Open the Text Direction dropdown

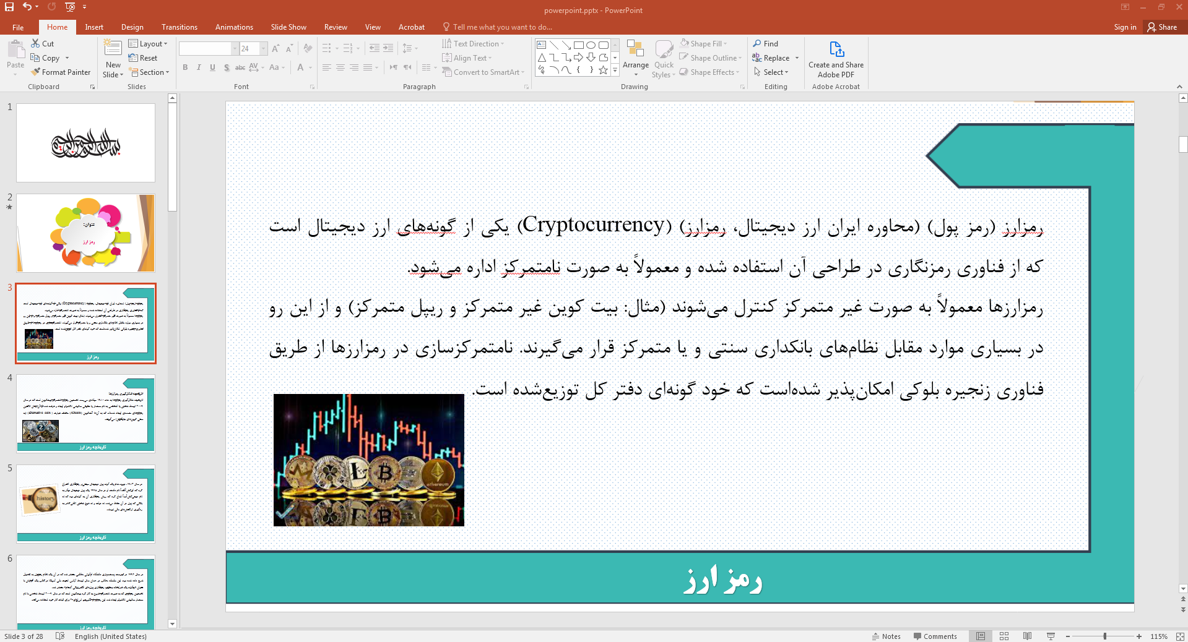point(473,44)
